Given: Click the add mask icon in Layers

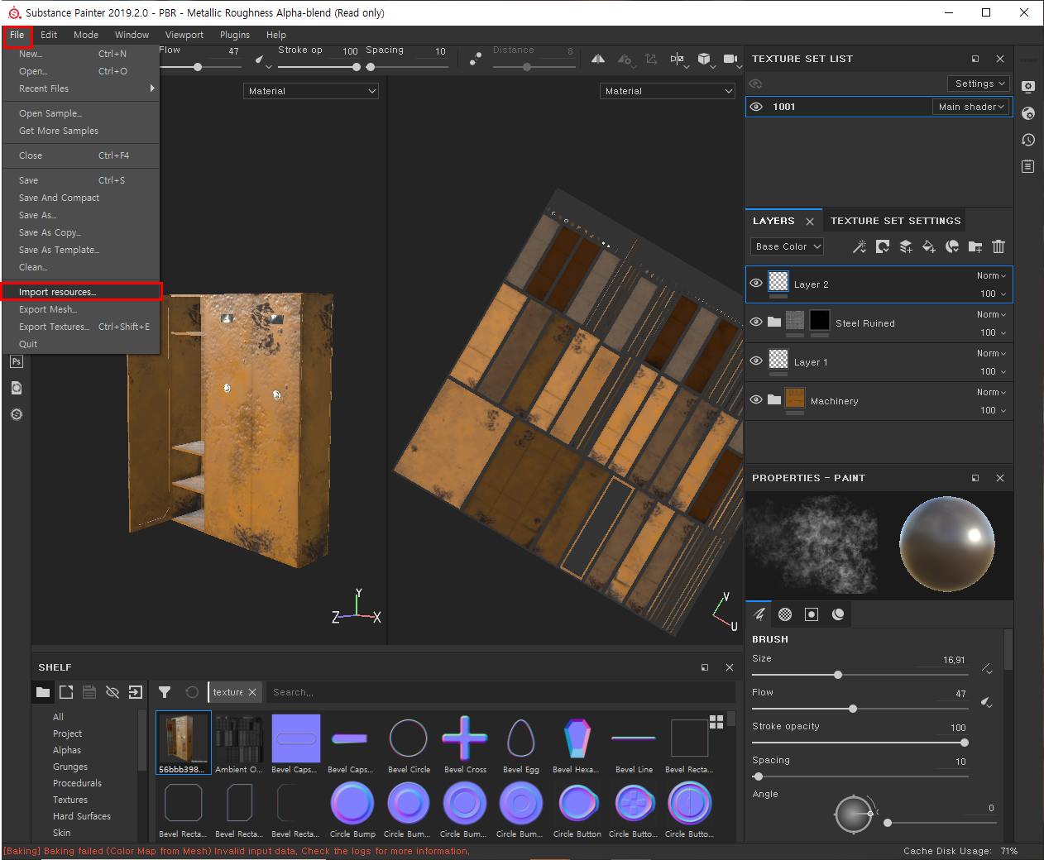Looking at the screenshot, I should pos(883,246).
